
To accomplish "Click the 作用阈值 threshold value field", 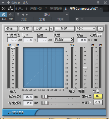I will (12, 40).
